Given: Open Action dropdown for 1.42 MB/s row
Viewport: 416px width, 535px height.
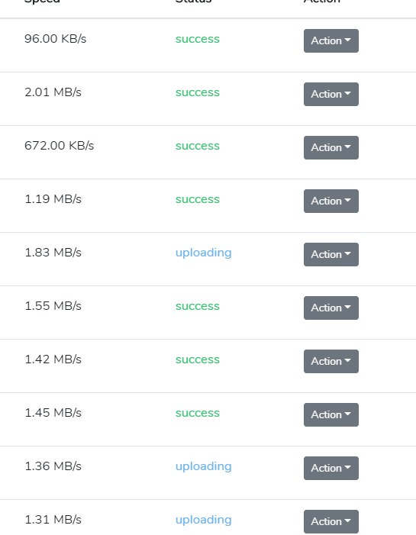Looking at the screenshot, I should coord(331,361).
